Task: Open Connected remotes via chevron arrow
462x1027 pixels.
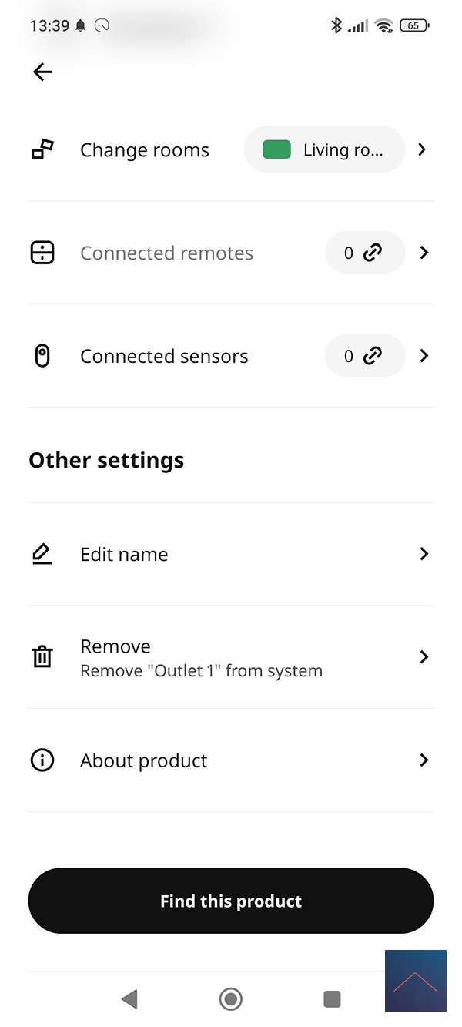Action: 423,253
